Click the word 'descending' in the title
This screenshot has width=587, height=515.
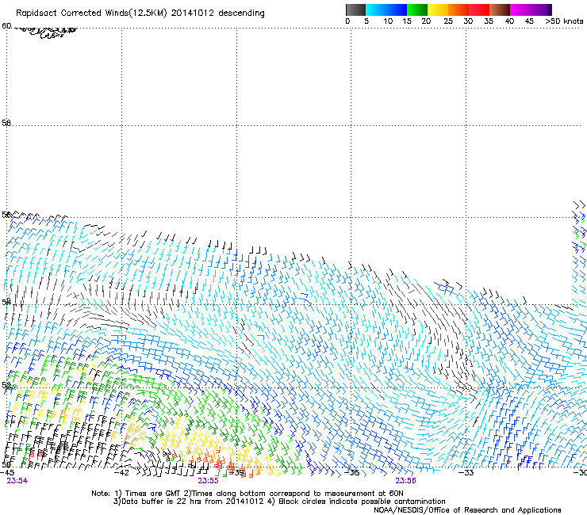(x=241, y=13)
